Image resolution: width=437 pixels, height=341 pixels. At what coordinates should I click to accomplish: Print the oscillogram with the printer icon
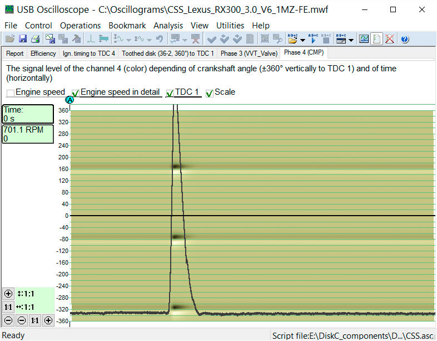tap(35, 39)
